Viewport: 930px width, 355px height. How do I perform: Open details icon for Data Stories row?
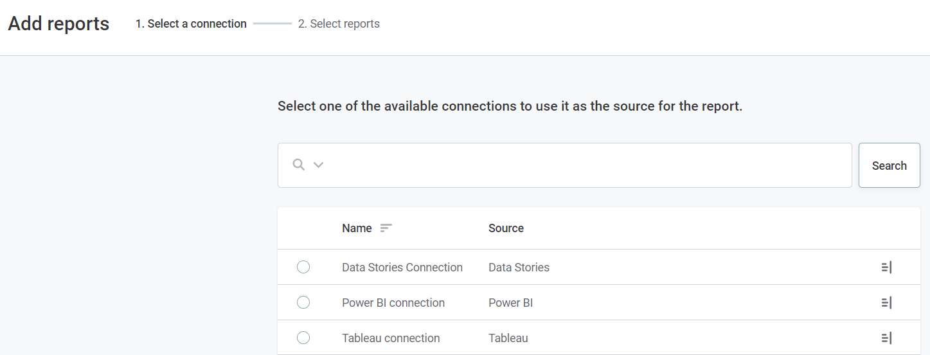(886, 267)
